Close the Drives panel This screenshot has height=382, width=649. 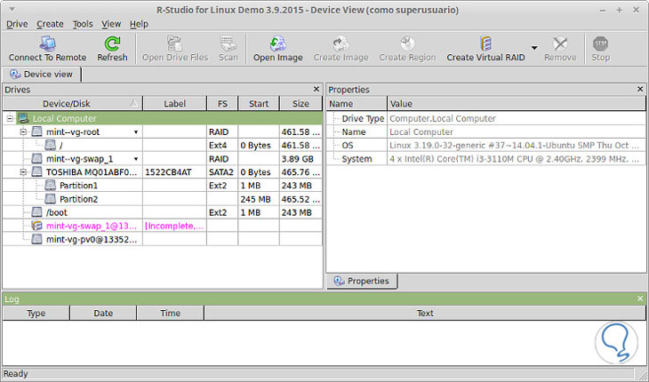pos(316,89)
